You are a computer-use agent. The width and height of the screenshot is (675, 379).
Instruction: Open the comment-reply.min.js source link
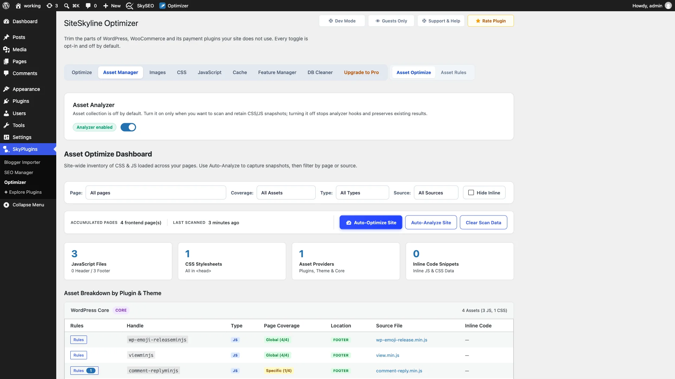pos(399,371)
